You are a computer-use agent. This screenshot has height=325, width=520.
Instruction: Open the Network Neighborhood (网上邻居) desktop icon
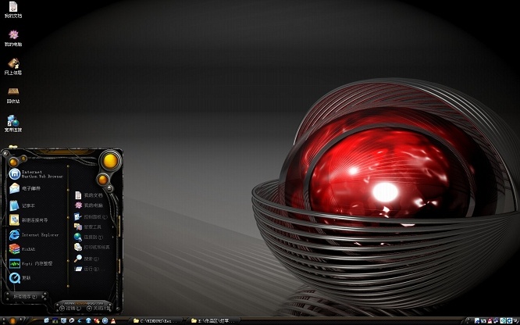coord(12,65)
